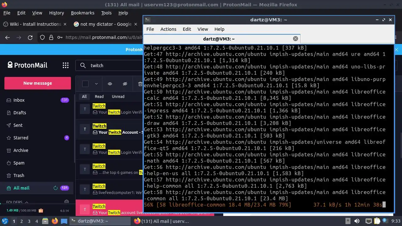Open Firefox Tools menu
This screenshot has width=402, height=226.
tap(106, 13)
